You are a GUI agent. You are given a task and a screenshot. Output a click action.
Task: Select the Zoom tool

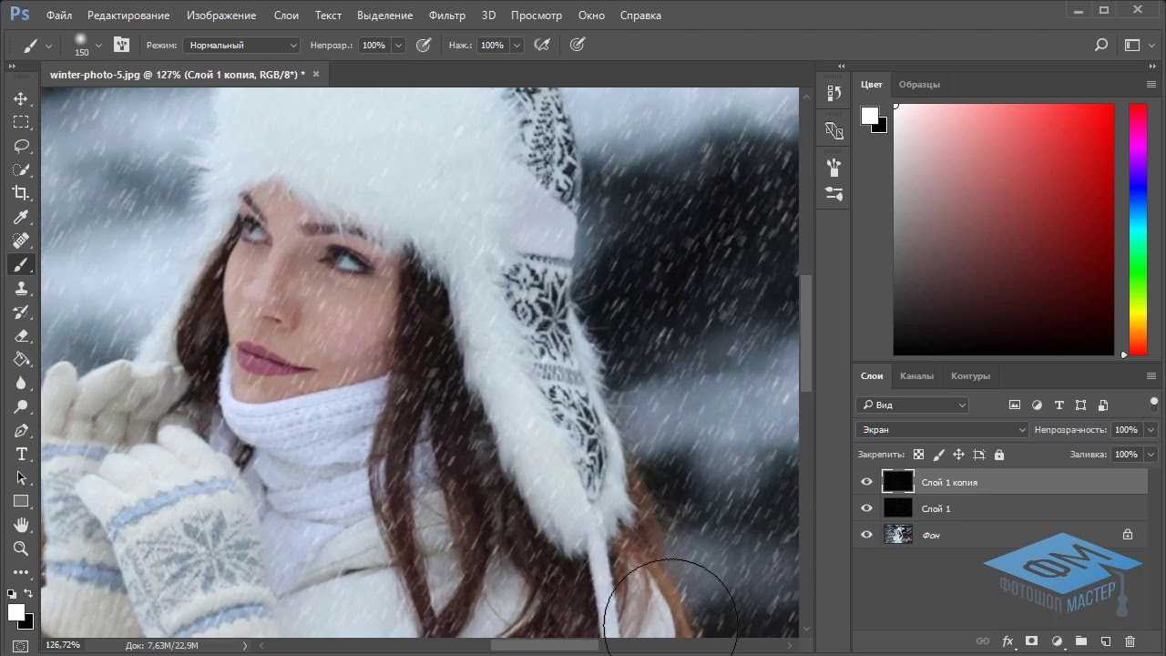(21, 548)
